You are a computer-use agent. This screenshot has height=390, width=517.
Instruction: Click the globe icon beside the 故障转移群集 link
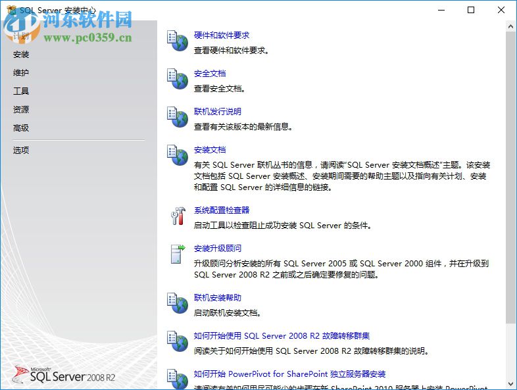point(178,341)
